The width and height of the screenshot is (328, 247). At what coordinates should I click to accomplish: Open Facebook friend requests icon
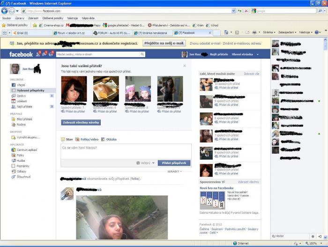click(37, 54)
